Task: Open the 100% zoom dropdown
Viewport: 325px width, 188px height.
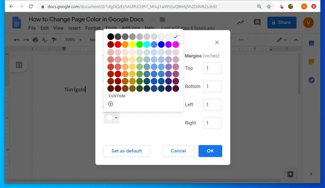Action: tap(73, 40)
